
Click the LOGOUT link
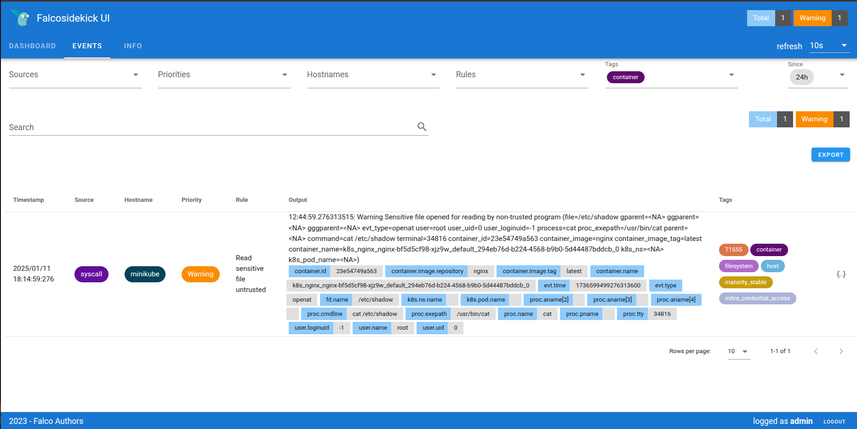[x=834, y=421]
